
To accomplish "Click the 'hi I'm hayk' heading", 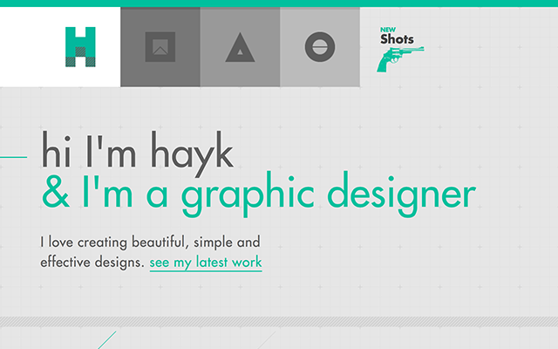I will (x=138, y=153).
